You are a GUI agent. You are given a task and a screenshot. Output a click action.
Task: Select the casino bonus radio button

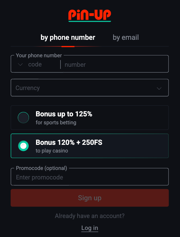[x=23, y=146]
